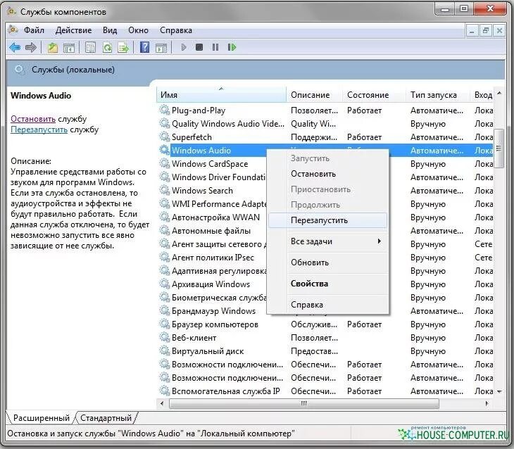514x449 pixels.
Task: Select the Вспомогательная служба IP row
Action: [326, 391]
